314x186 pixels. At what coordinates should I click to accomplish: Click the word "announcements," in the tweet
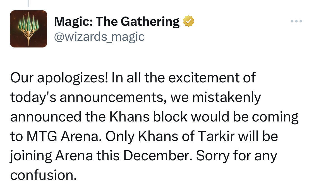[x=113, y=97]
